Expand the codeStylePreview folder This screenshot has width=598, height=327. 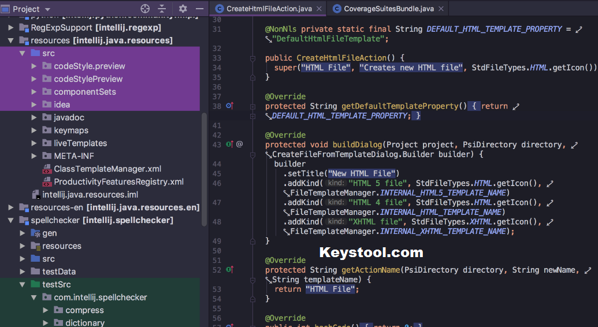pyautogui.click(x=34, y=79)
